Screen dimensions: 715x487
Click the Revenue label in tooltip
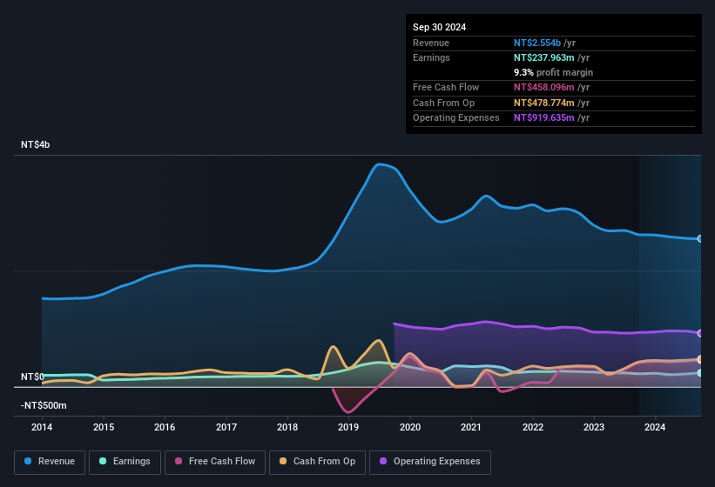(431, 43)
